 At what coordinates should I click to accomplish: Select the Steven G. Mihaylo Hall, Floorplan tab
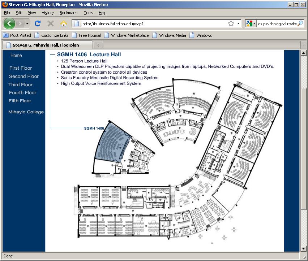[x=47, y=45]
